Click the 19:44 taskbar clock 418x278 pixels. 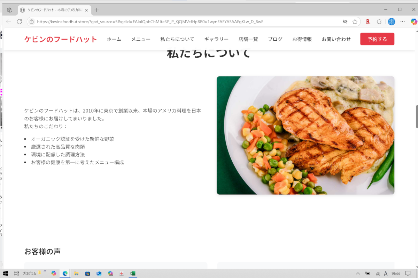(395, 273)
